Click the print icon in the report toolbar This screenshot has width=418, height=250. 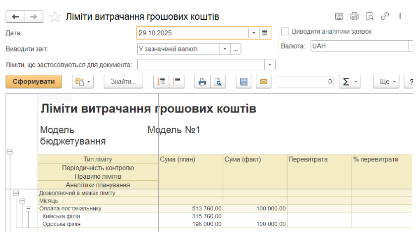[x=202, y=82]
